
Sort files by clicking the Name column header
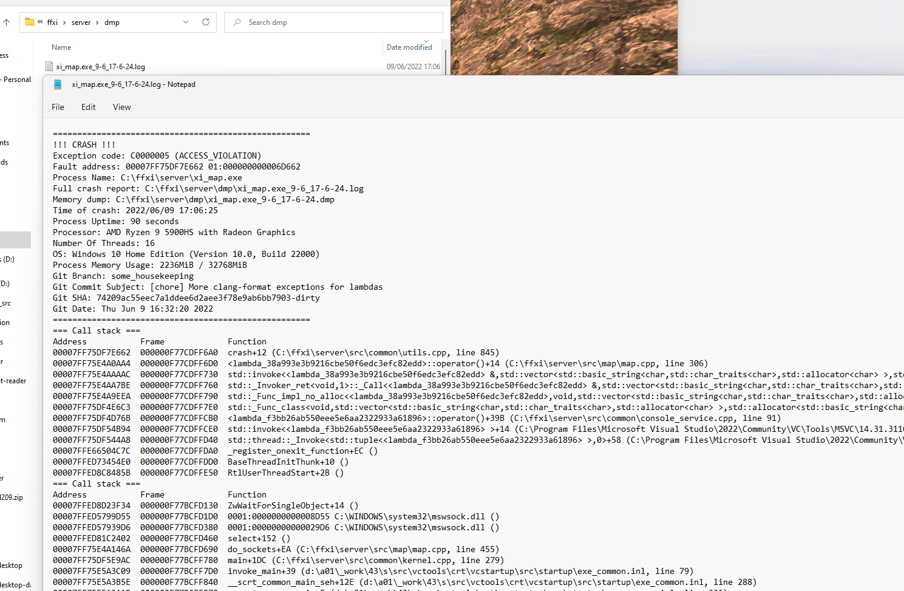coord(61,47)
